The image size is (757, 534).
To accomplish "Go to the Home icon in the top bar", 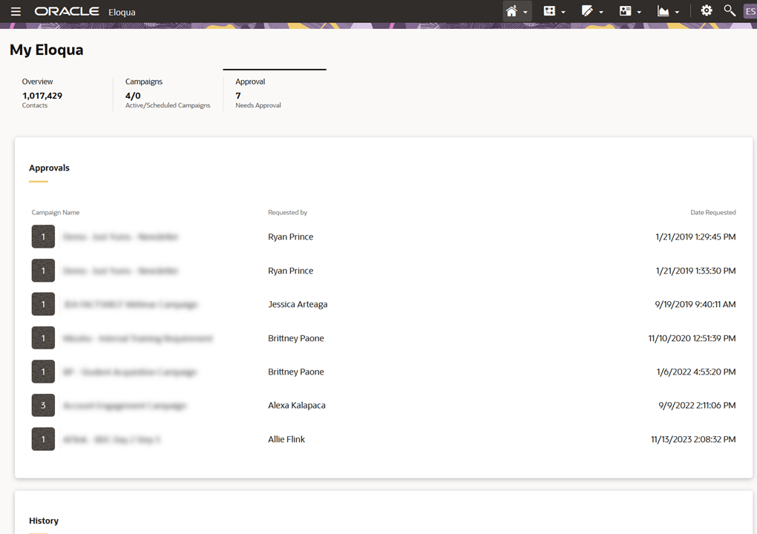I will click(x=512, y=10).
